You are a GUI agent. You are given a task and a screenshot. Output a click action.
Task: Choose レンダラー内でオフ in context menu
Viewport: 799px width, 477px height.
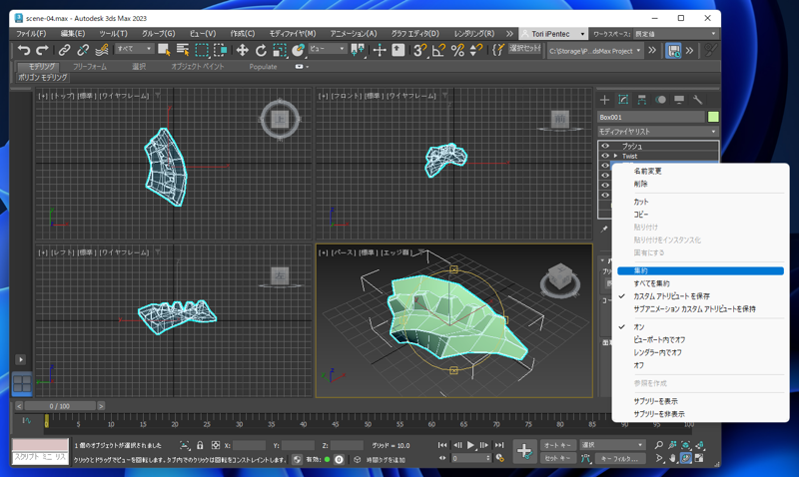(x=657, y=352)
